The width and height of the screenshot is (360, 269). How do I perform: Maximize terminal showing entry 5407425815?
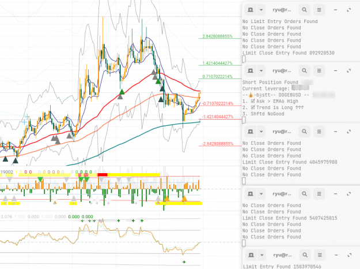[348, 194]
